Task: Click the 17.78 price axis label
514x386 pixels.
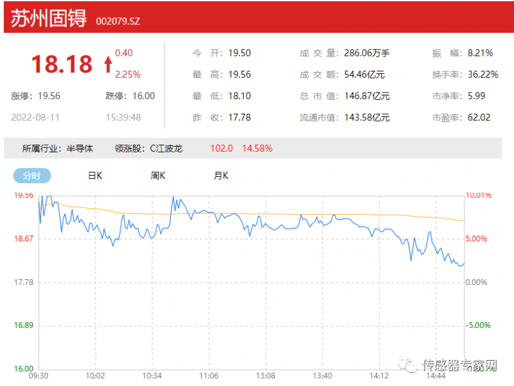Action: pyautogui.click(x=23, y=282)
